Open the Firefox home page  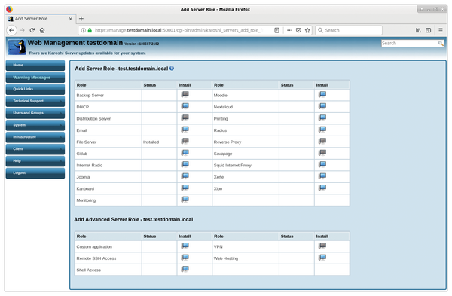[42, 30]
